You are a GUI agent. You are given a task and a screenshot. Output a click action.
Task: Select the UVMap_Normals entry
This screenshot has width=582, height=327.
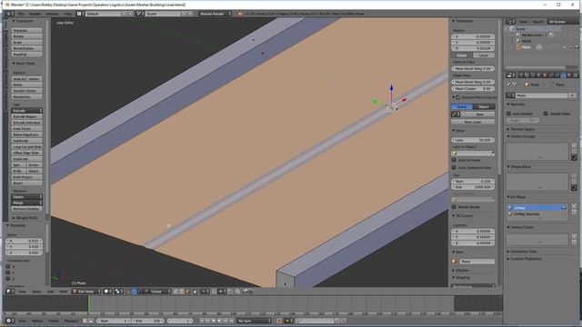pos(537,214)
